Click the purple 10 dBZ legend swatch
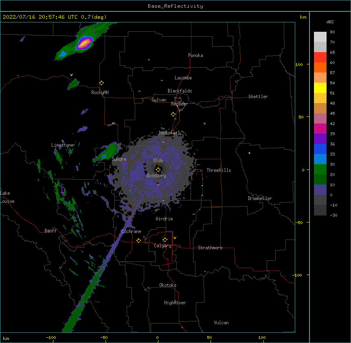Screen dimensions: 351x343 pyautogui.click(x=320, y=190)
